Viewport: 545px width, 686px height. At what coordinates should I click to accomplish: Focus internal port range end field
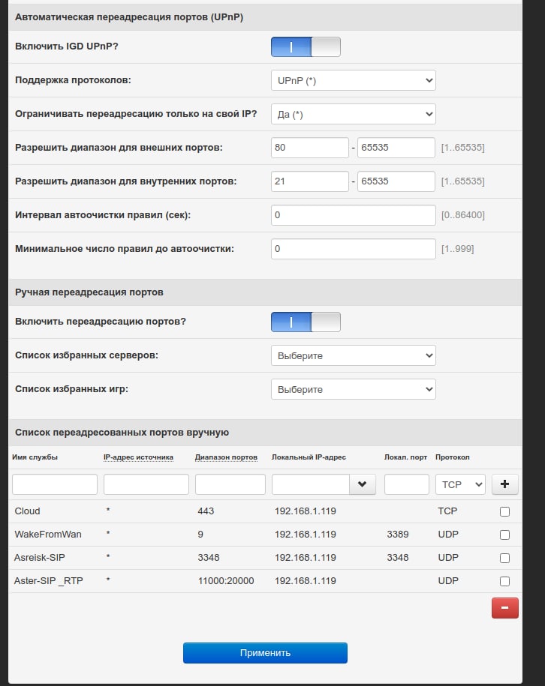(396, 181)
